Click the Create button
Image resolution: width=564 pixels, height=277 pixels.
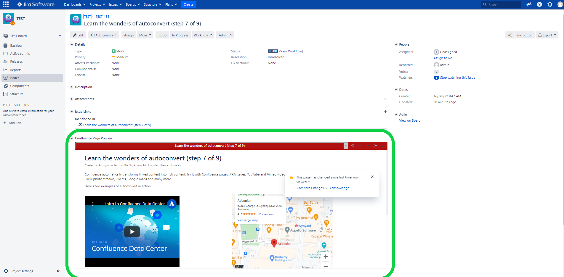pyautogui.click(x=188, y=4)
